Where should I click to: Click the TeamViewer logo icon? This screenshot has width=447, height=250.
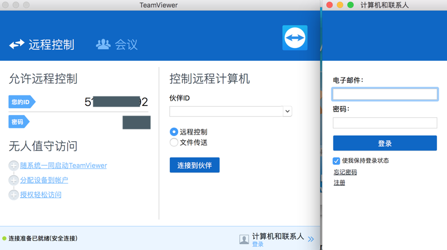(x=295, y=37)
